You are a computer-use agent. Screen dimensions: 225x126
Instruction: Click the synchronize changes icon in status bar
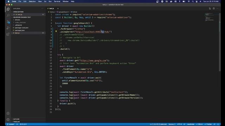[17, 124]
